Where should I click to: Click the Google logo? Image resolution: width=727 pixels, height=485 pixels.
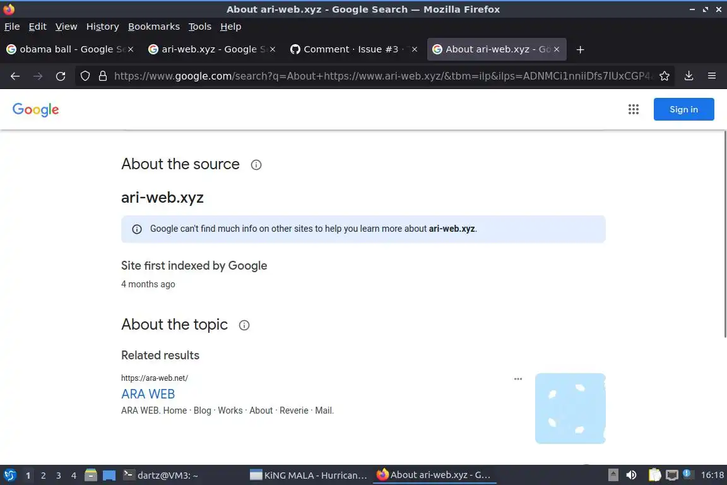(36, 110)
